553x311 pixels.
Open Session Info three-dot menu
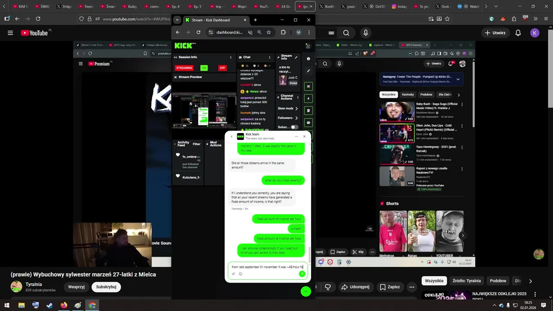coord(231,57)
